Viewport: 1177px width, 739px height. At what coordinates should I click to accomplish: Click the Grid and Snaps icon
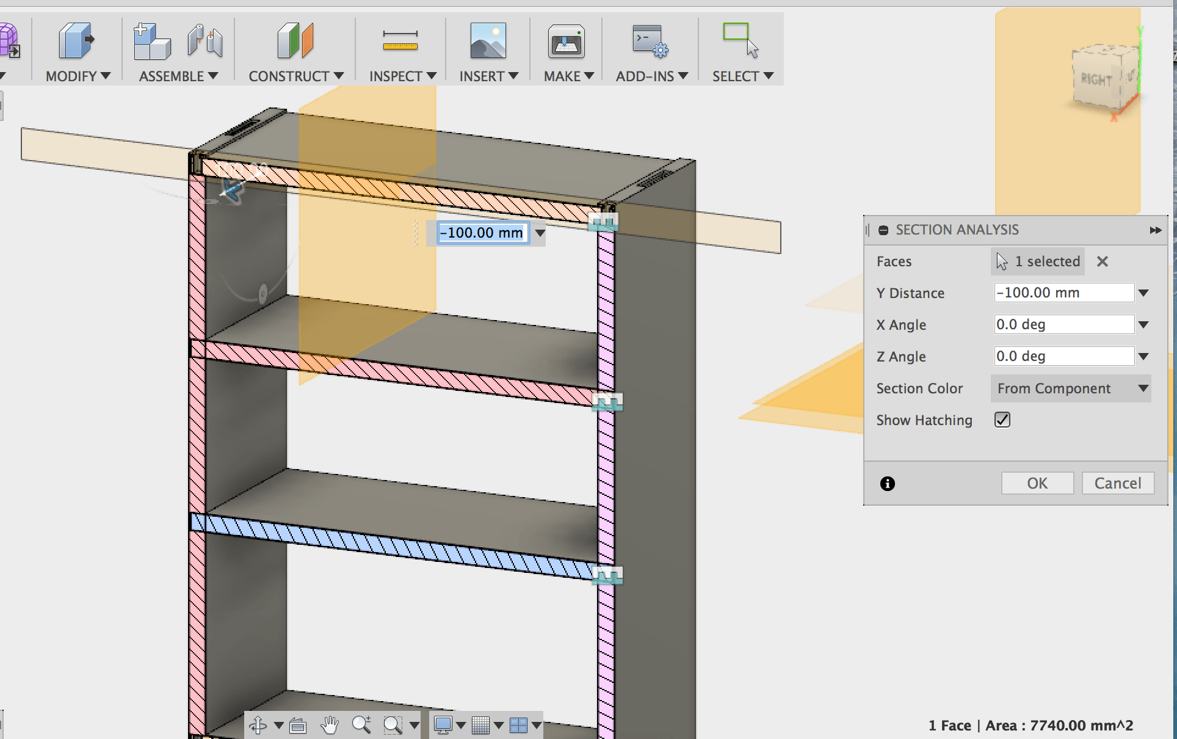point(480,725)
